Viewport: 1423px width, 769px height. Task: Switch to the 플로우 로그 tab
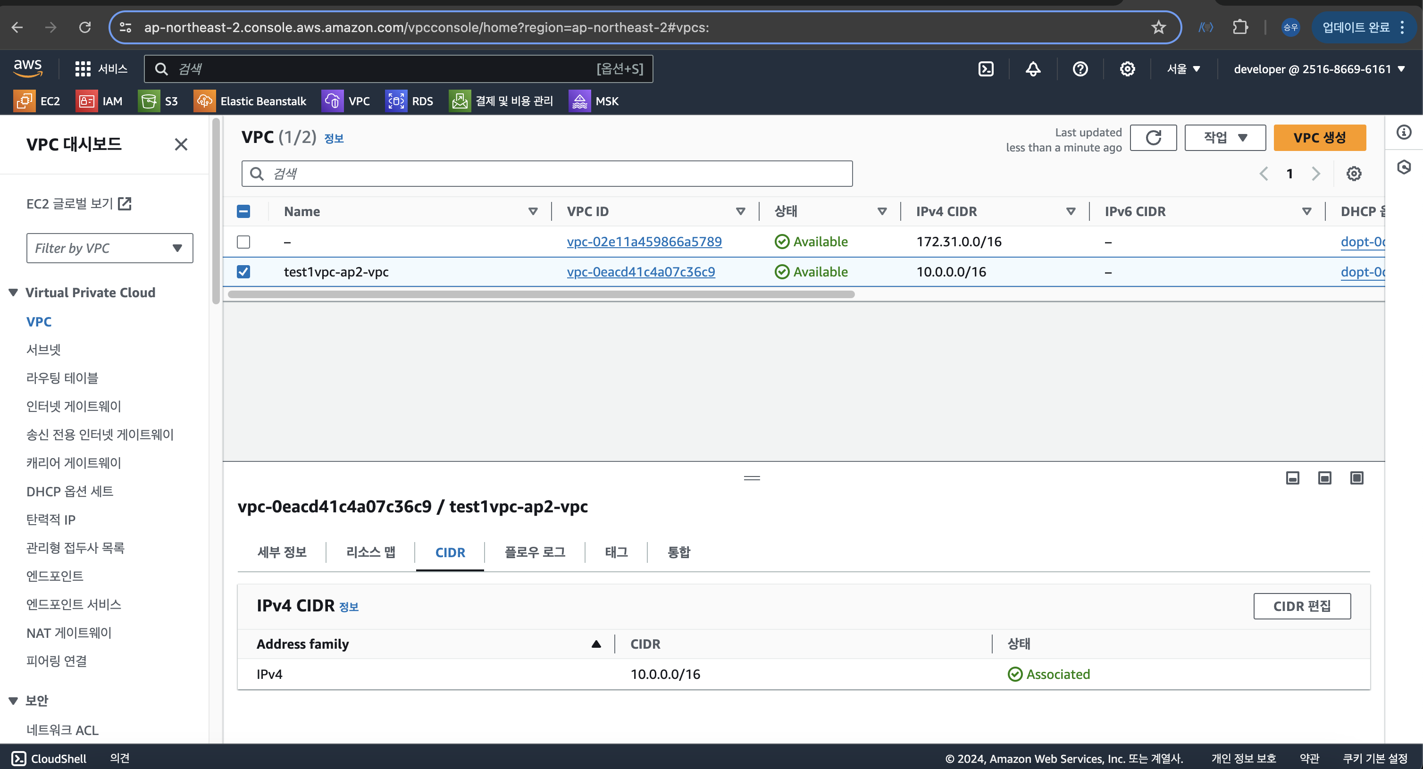click(x=535, y=552)
